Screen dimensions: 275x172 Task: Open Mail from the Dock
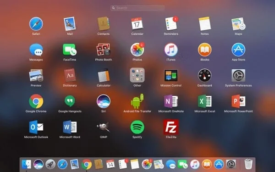click(74, 164)
